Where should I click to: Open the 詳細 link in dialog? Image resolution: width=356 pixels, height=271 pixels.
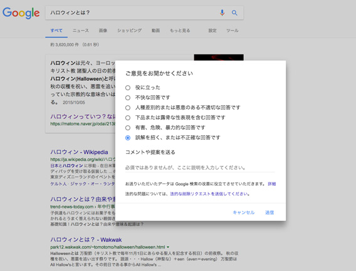(x=272, y=184)
